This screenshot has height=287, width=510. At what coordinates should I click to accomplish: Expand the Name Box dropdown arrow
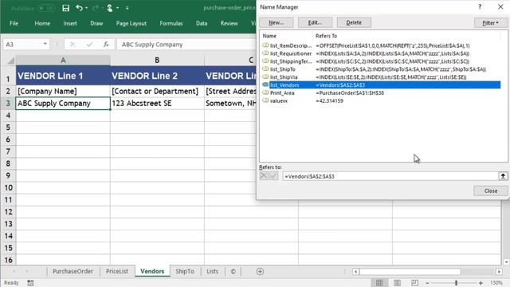tap(45, 44)
